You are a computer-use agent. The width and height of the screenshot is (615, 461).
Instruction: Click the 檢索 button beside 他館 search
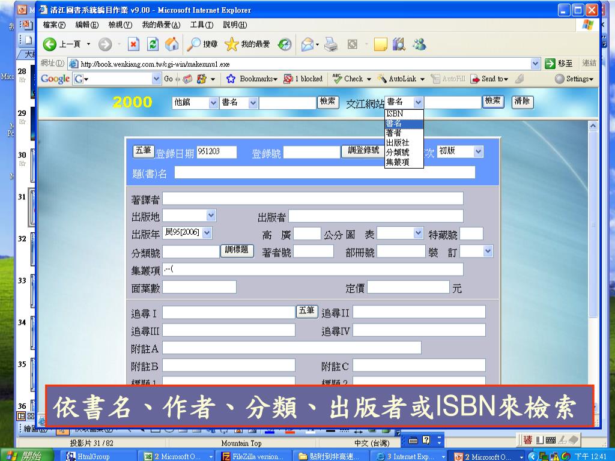tap(328, 102)
